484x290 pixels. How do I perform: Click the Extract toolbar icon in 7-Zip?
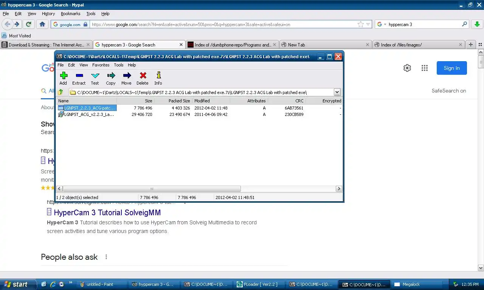click(79, 79)
